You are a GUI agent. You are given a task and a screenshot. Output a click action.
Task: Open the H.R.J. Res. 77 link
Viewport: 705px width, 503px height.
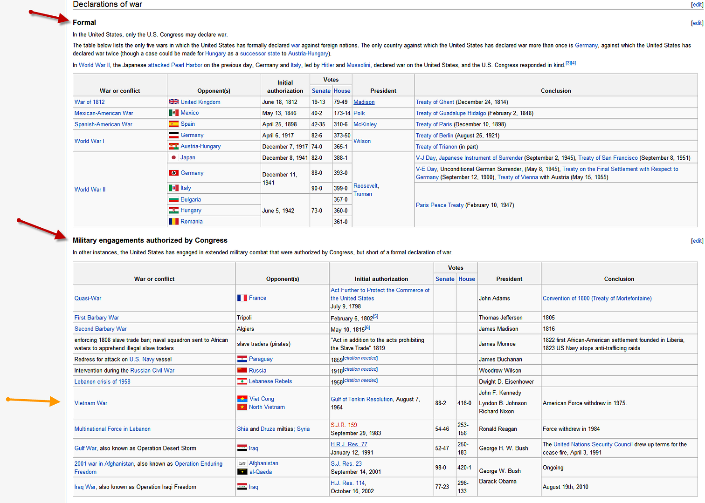349,444
